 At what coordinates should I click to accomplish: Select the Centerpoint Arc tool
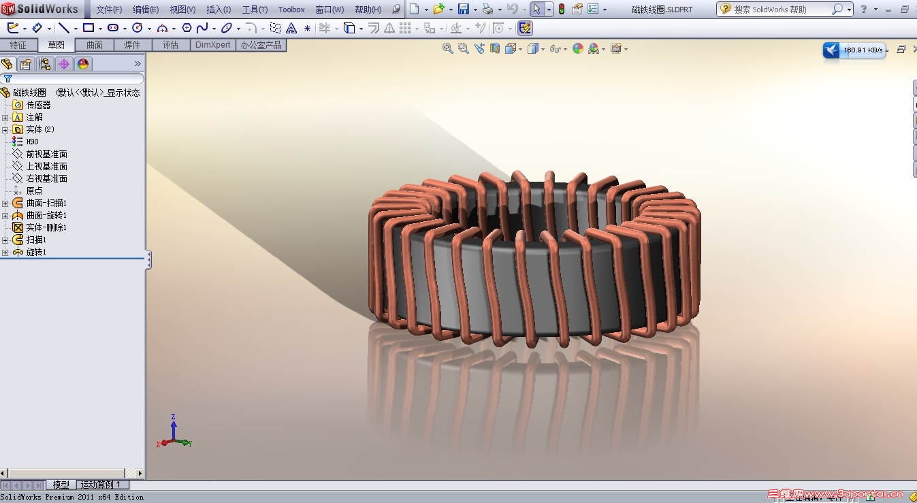tap(162, 28)
